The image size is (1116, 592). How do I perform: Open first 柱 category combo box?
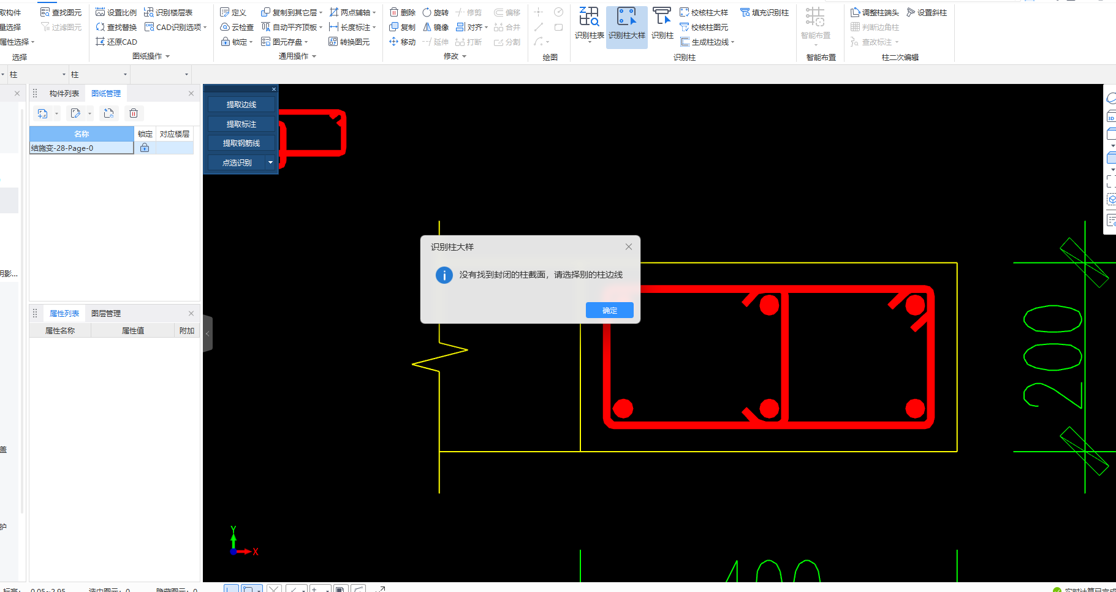click(x=37, y=74)
